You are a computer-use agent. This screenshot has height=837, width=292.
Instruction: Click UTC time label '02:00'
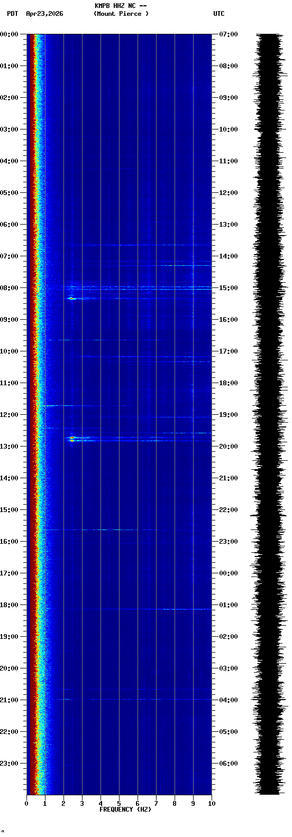point(229,637)
